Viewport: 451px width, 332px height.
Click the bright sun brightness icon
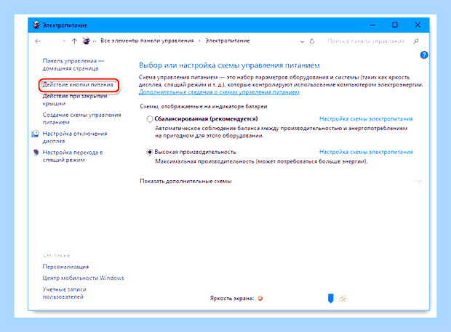click(343, 299)
